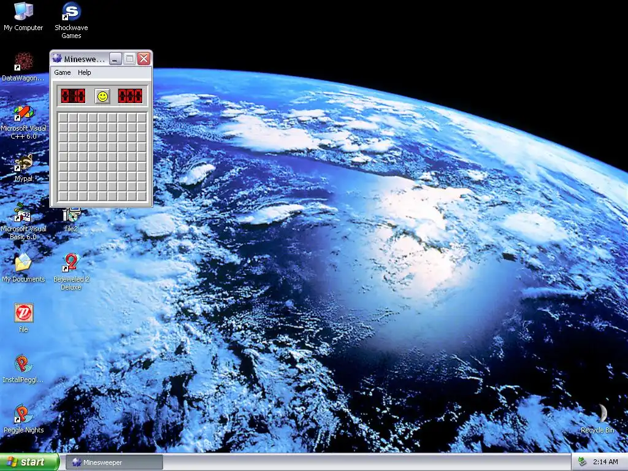Select the DataWagon desktop shortcut
The height and width of the screenshot is (471, 628).
tap(23, 67)
